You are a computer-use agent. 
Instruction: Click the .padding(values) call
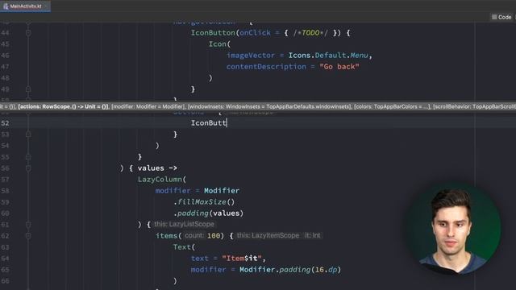click(x=208, y=213)
